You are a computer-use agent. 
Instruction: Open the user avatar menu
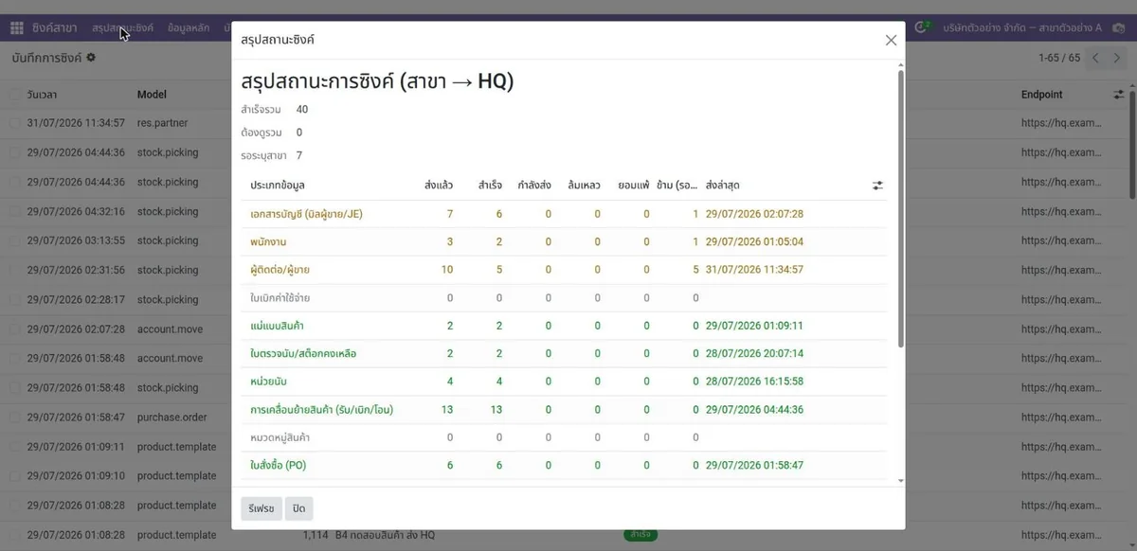[1118, 28]
